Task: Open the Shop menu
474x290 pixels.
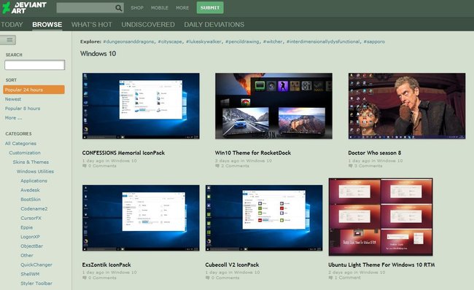Action: pyautogui.click(x=137, y=8)
